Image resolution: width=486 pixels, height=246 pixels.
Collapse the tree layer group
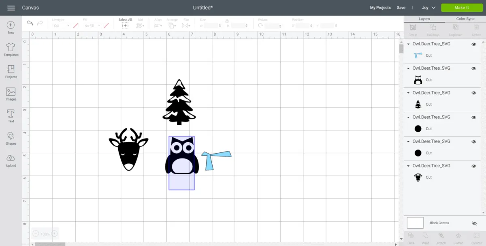408,93
